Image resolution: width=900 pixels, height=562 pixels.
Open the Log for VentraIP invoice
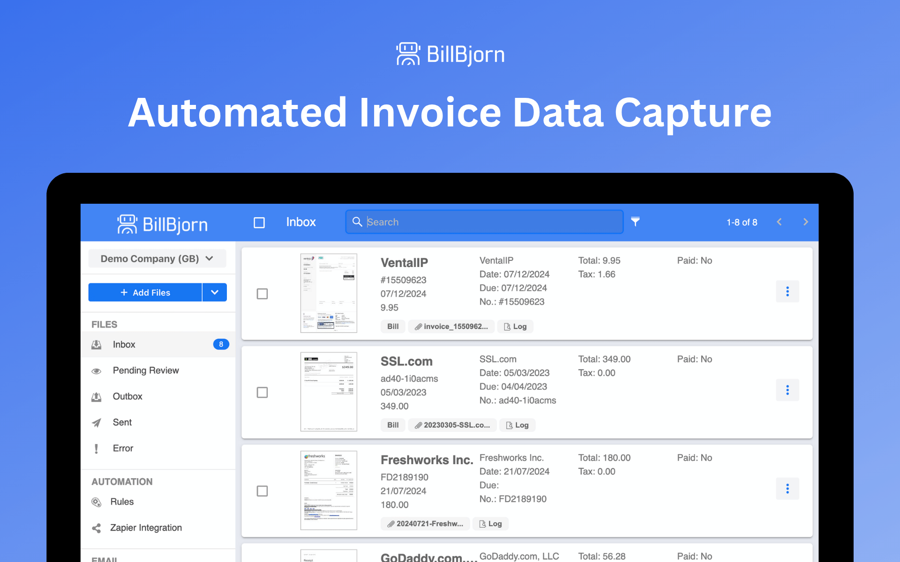point(515,326)
